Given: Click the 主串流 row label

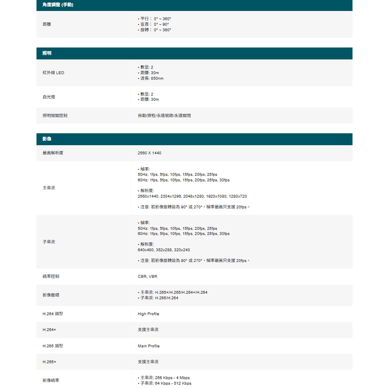Looking at the screenshot, I should click(x=49, y=188).
